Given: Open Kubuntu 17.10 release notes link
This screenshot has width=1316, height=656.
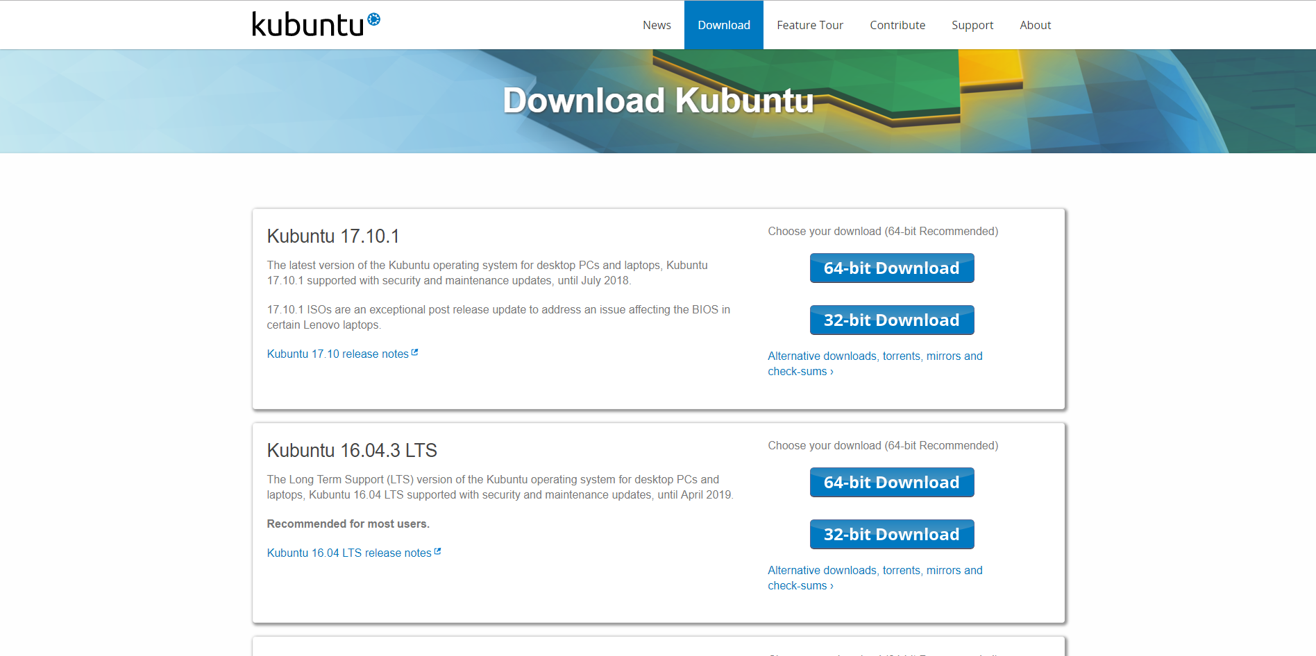Looking at the screenshot, I should click(338, 354).
